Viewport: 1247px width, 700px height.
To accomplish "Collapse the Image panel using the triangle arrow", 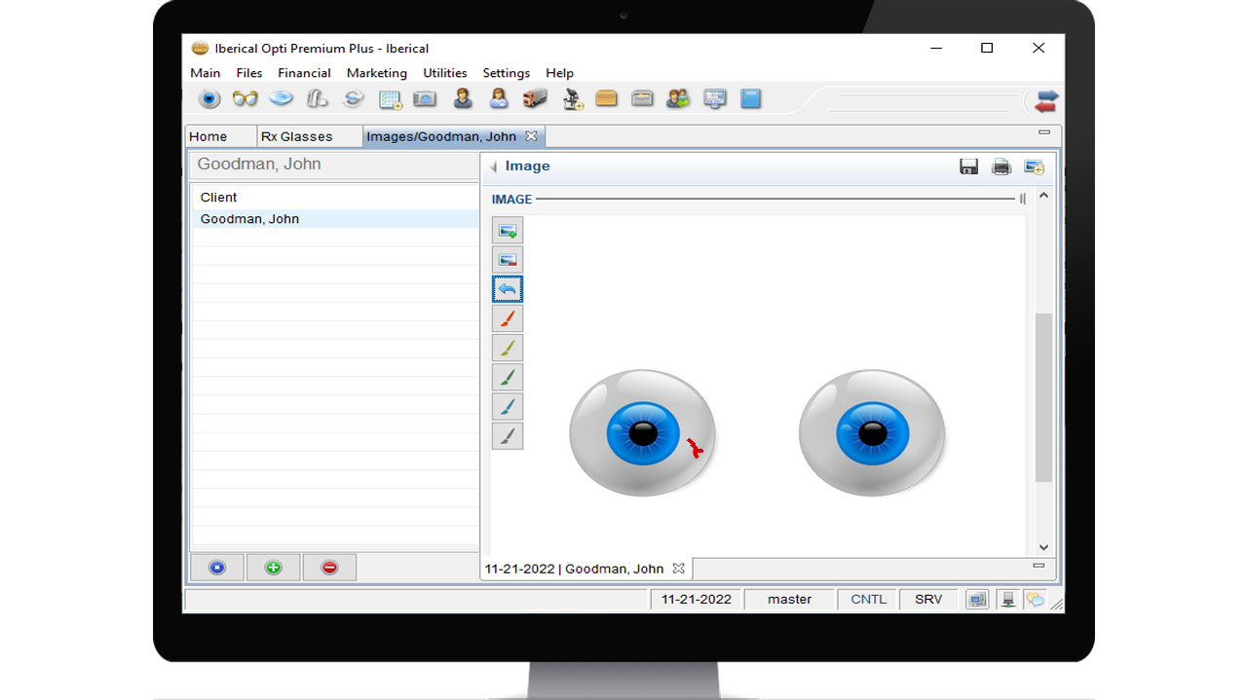I will point(493,166).
